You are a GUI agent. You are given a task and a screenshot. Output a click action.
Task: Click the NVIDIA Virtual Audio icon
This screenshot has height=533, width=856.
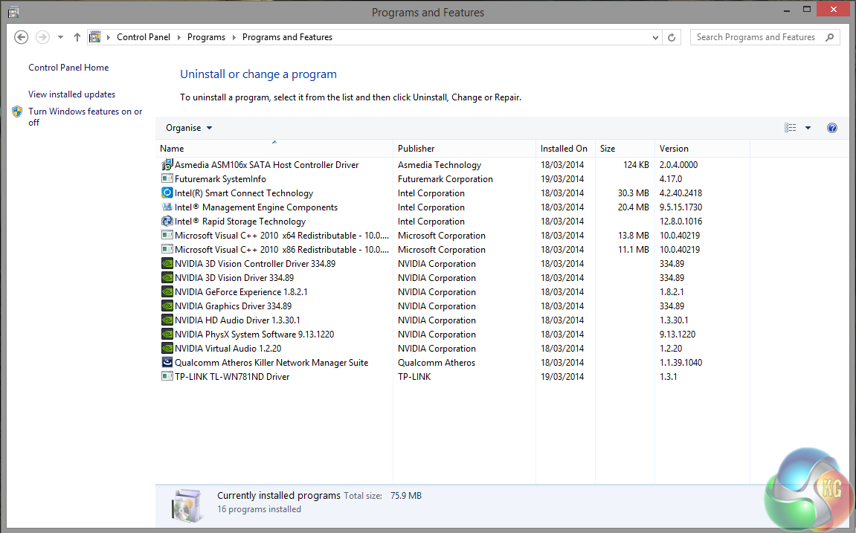pyautogui.click(x=167, y=349)
